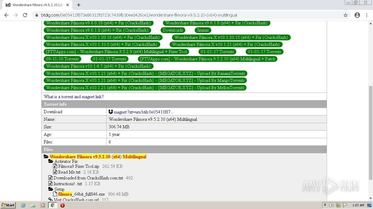The height and width of the screenshot is (209, 373).
Task: Open Windows Explorer folder from taskbar
Action: pyautogui.click(x=33, y=205)
